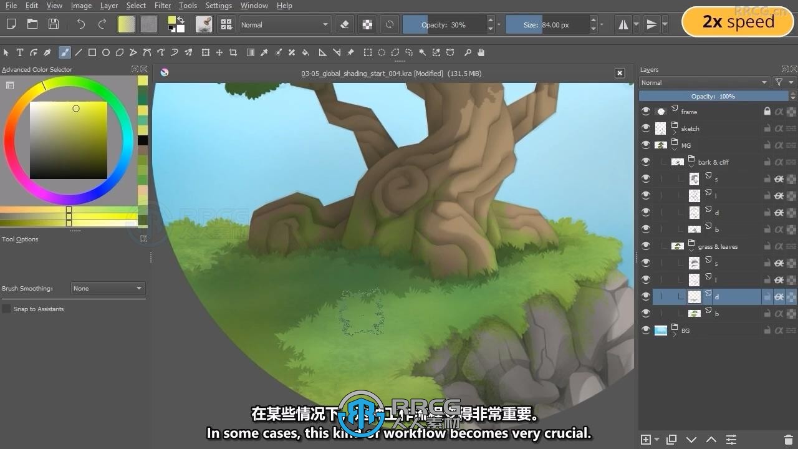
Task: Enable Snap to Assistants checkbox
Action: coord(7,309)
